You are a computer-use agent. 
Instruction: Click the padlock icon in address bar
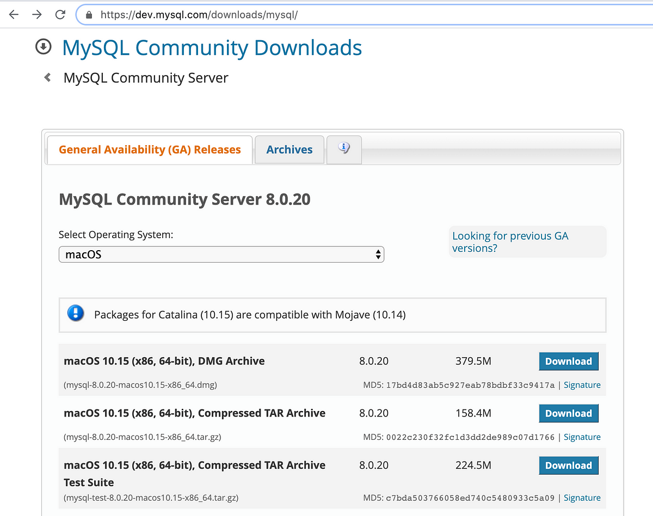pos(89,15)
